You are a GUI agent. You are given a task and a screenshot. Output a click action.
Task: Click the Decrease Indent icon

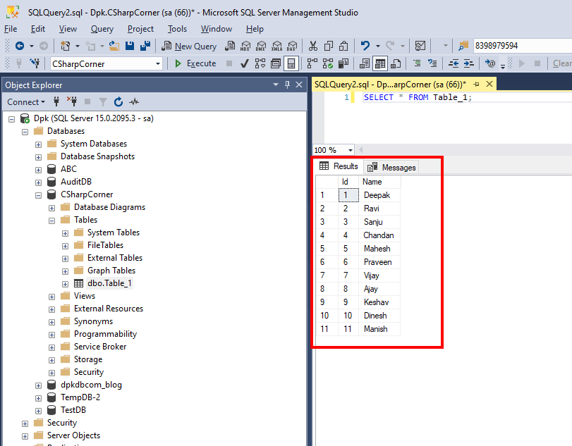[x=454, y=63]
